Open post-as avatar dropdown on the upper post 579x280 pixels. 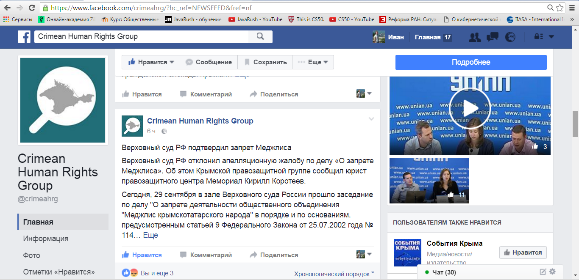point(364,93)
